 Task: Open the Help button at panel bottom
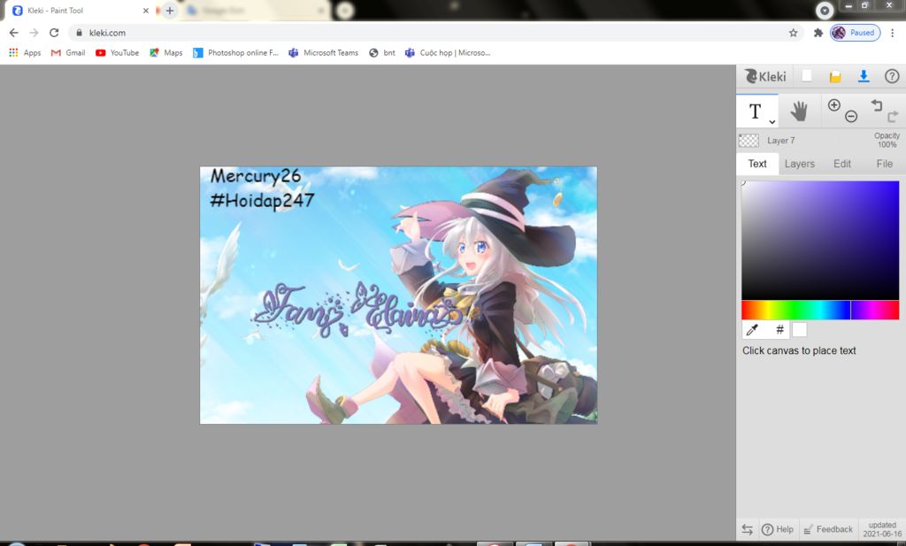(x=778, y=529)
